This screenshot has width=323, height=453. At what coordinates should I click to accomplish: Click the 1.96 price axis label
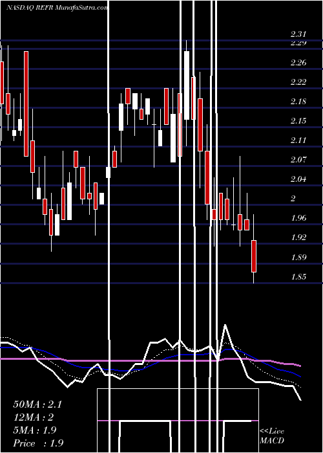tap(298, 217)
